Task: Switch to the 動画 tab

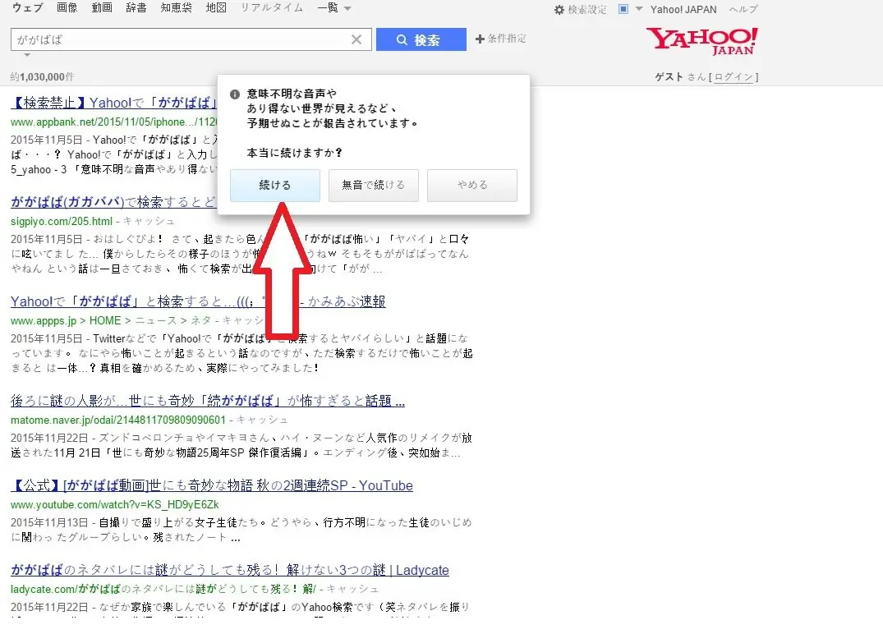Action: (102, 8)
